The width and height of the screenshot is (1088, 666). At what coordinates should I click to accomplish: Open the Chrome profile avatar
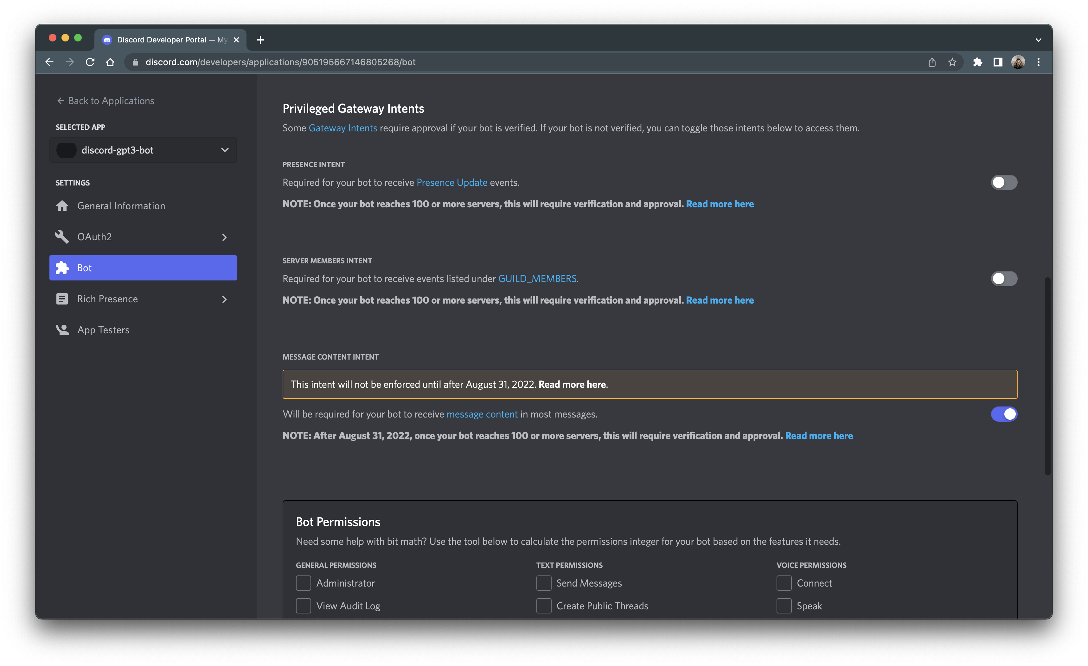pyautogui.click(x=1018, y=62)
